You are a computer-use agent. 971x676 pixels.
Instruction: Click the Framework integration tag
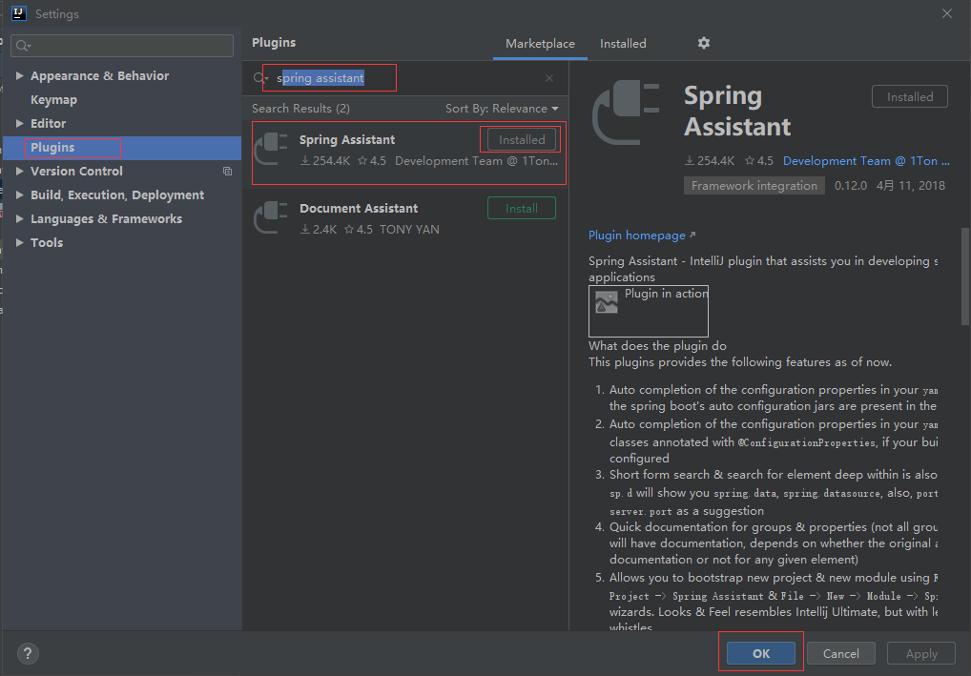(754, 186)
